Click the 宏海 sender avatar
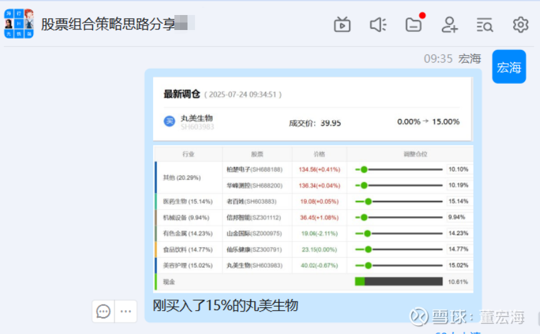This screenshot has height=334, width=540. [x=509, y=66]
